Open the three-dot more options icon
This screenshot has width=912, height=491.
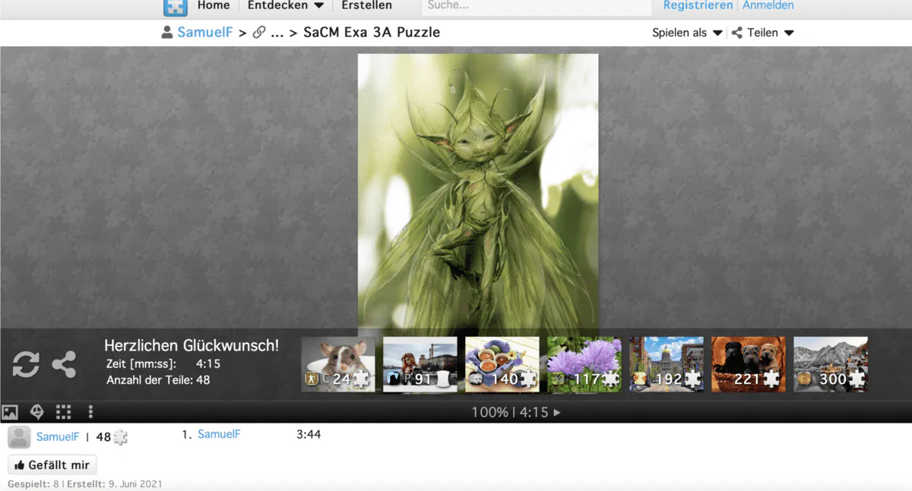90,412
